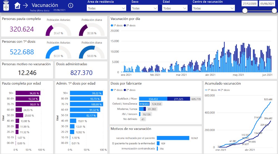The image size is (278, 154).
Task: Select the 70-79 bar showing 100,00 %
Action: click(x=86, y=104)
